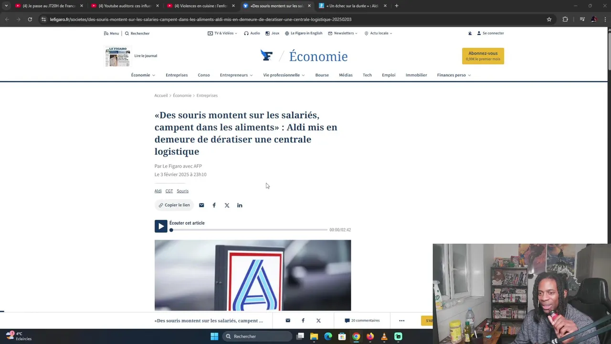
Task: Click the audio progress slider handle
Action: pos(171,230)
